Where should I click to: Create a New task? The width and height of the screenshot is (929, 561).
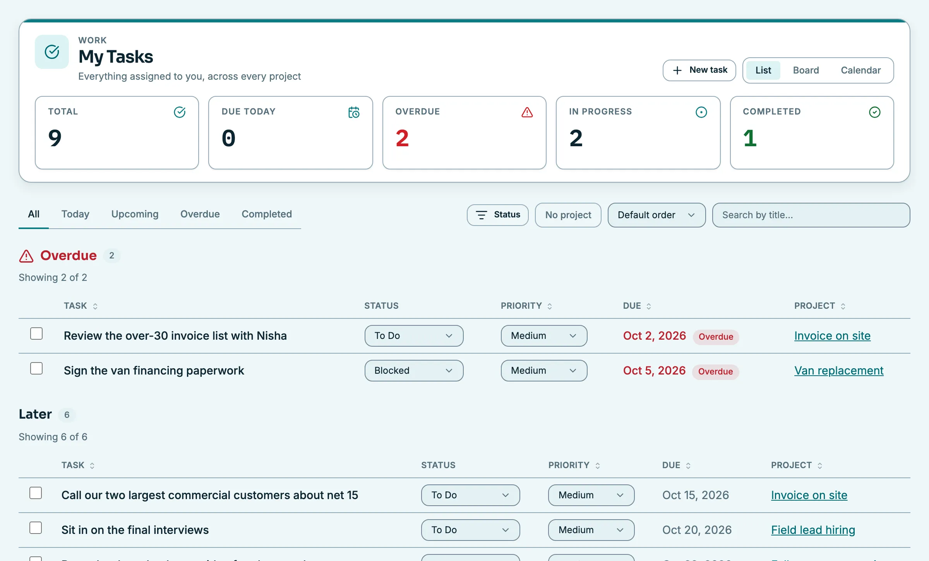point(699,70)
